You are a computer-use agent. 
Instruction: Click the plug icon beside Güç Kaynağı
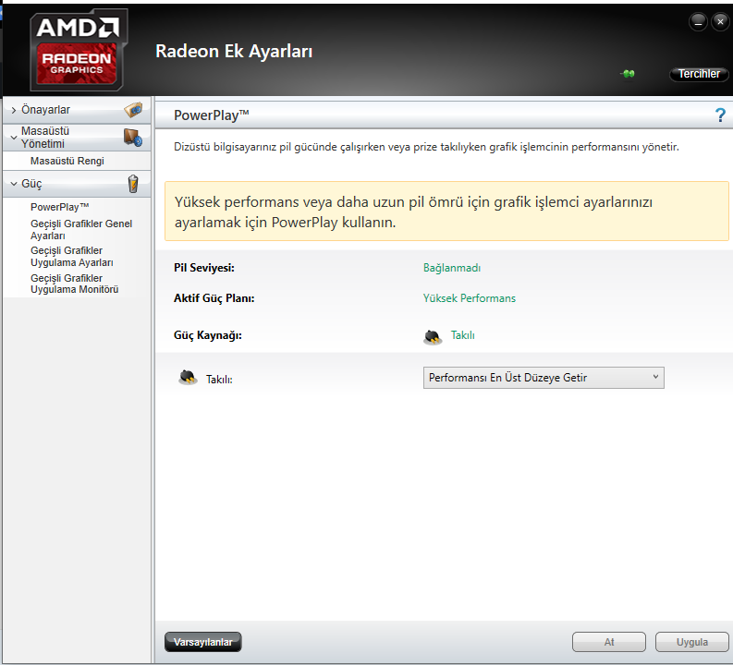click(433, 336)
